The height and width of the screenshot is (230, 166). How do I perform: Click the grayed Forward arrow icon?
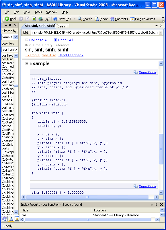pos(21,19)
